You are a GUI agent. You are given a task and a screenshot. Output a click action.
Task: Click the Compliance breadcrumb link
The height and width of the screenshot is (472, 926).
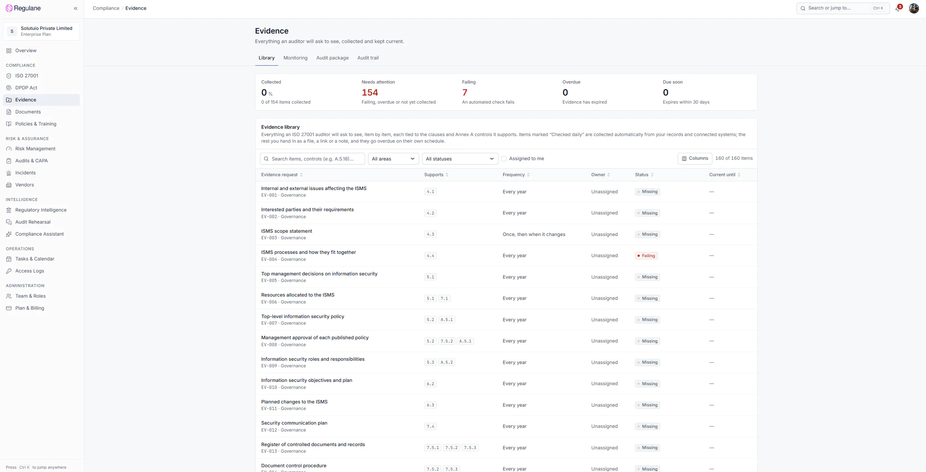click(x=106, y=8)
